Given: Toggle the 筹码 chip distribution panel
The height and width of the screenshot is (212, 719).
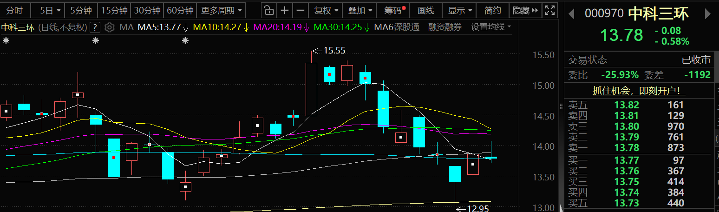Looking at the screenshot, I should pos(395,10).
